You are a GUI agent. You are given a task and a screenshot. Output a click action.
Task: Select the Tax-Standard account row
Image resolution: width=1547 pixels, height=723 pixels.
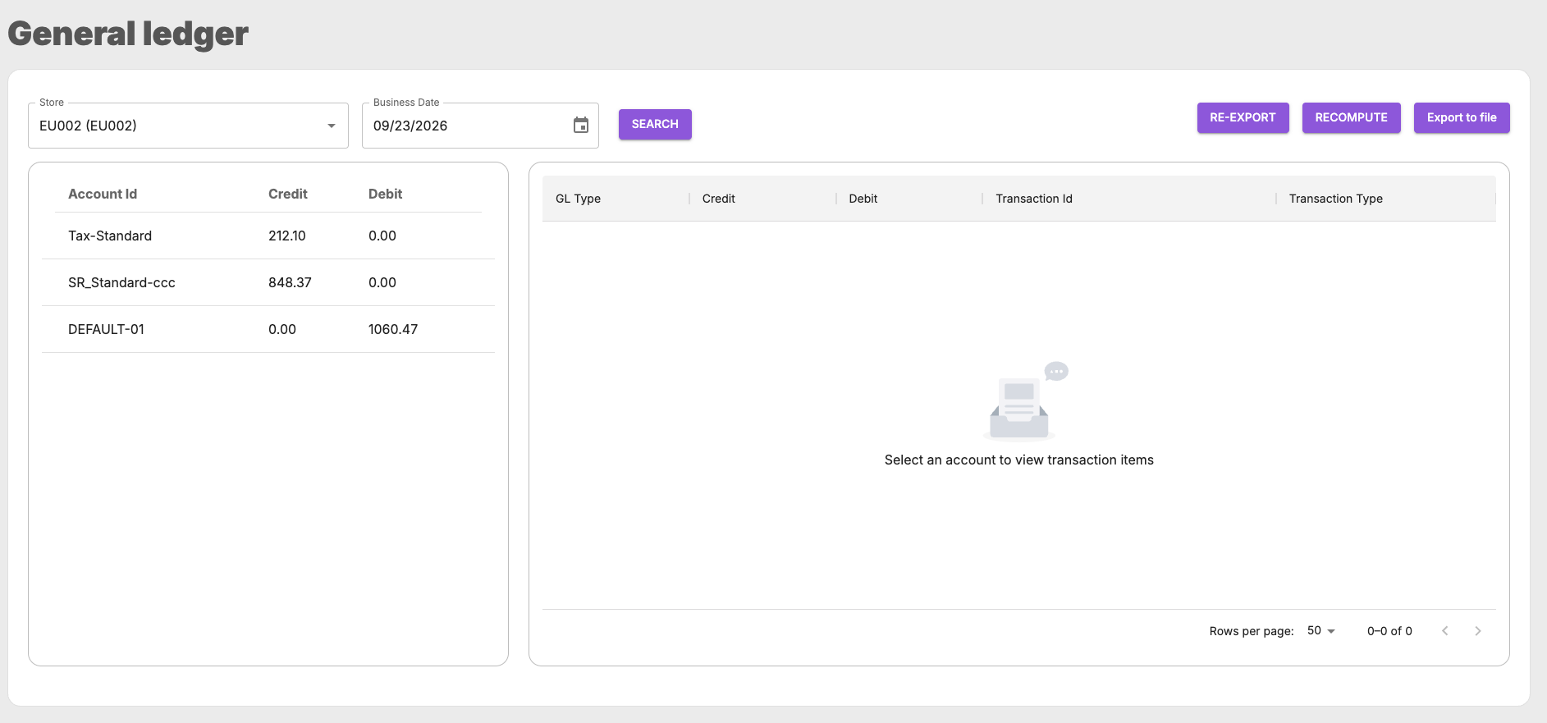(268, 236)
